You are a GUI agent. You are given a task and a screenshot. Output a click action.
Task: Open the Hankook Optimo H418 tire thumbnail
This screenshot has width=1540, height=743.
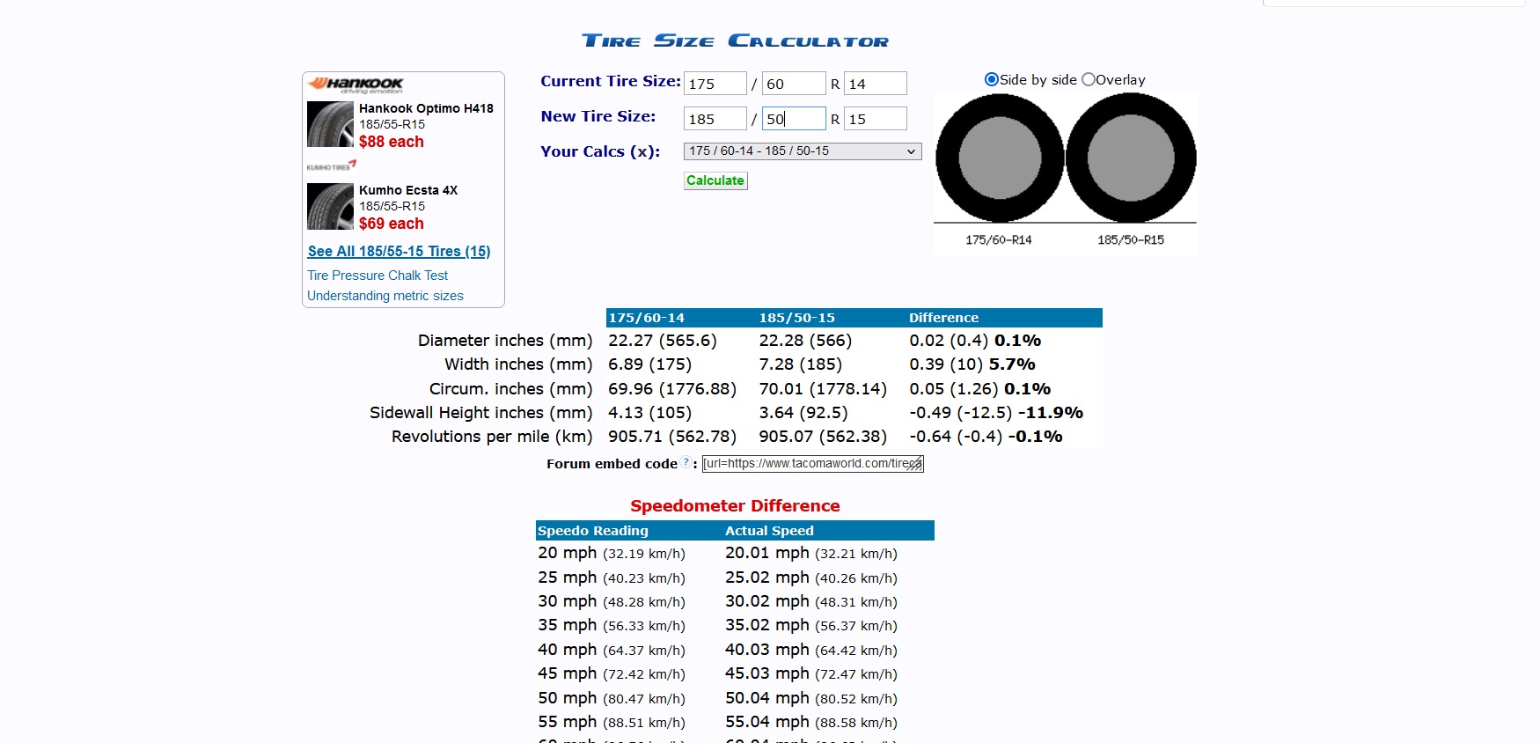click(330, 124)
